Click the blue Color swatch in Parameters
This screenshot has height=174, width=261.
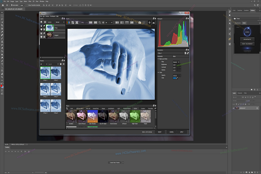click(x=174, y=78)
